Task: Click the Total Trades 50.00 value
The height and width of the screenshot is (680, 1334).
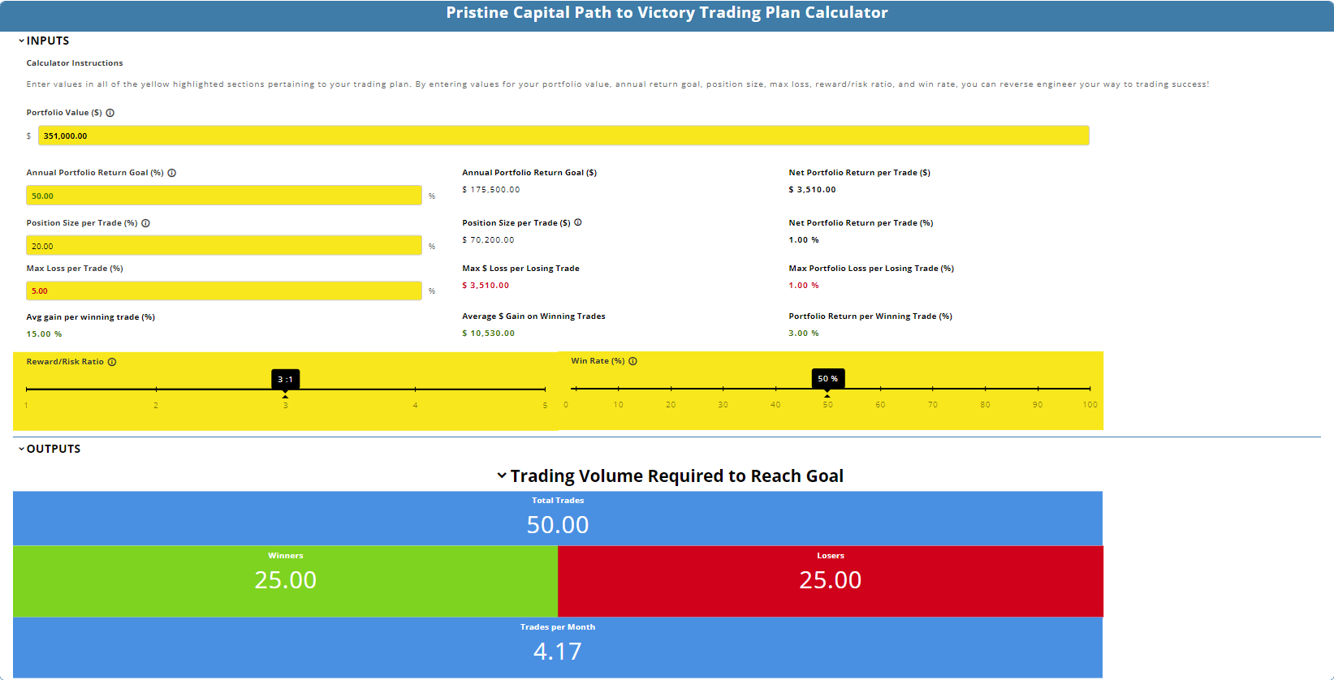Action: click(558, 525)
